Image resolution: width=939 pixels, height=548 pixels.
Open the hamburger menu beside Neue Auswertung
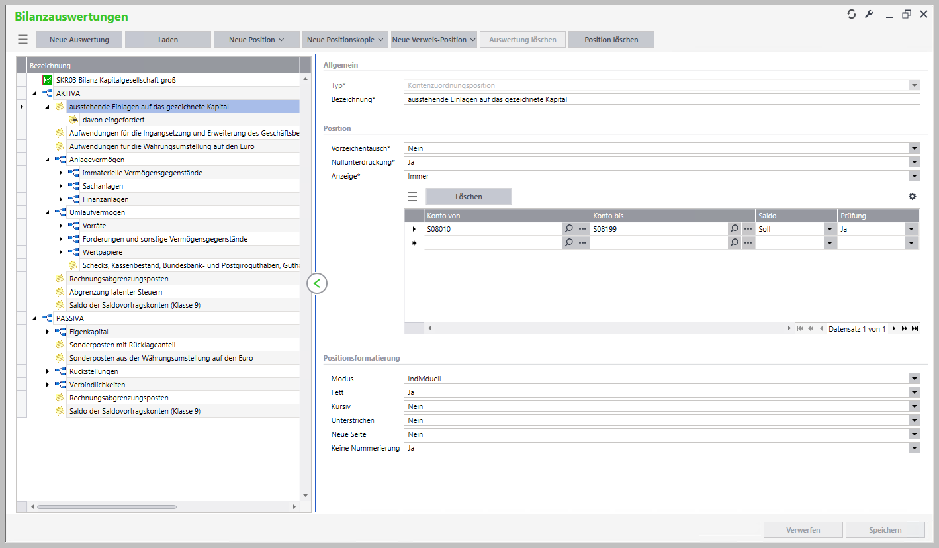(x=22, y=40)
